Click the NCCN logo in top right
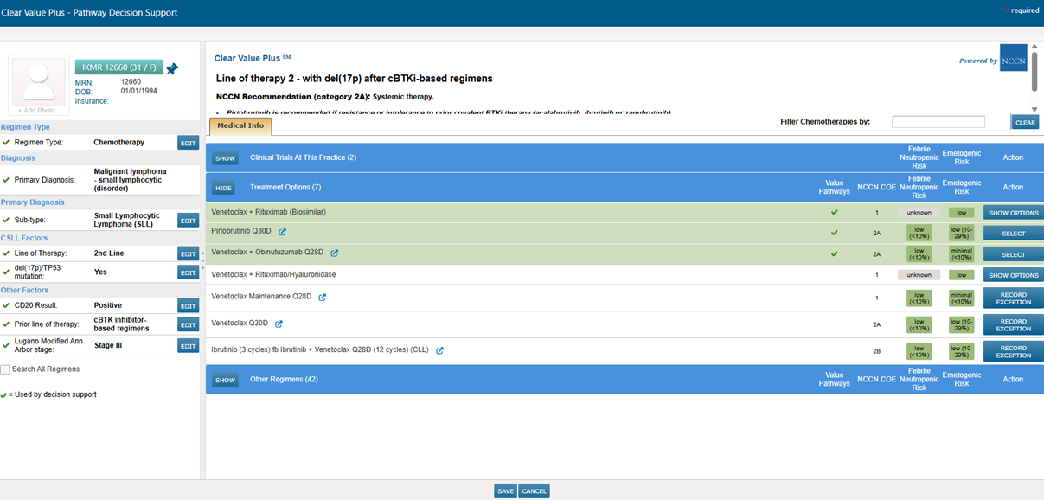1044x500 pixels. click(1013, 59)
